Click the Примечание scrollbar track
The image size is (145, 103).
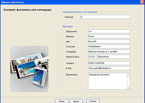pyautogui.click(x=128, y=81)
